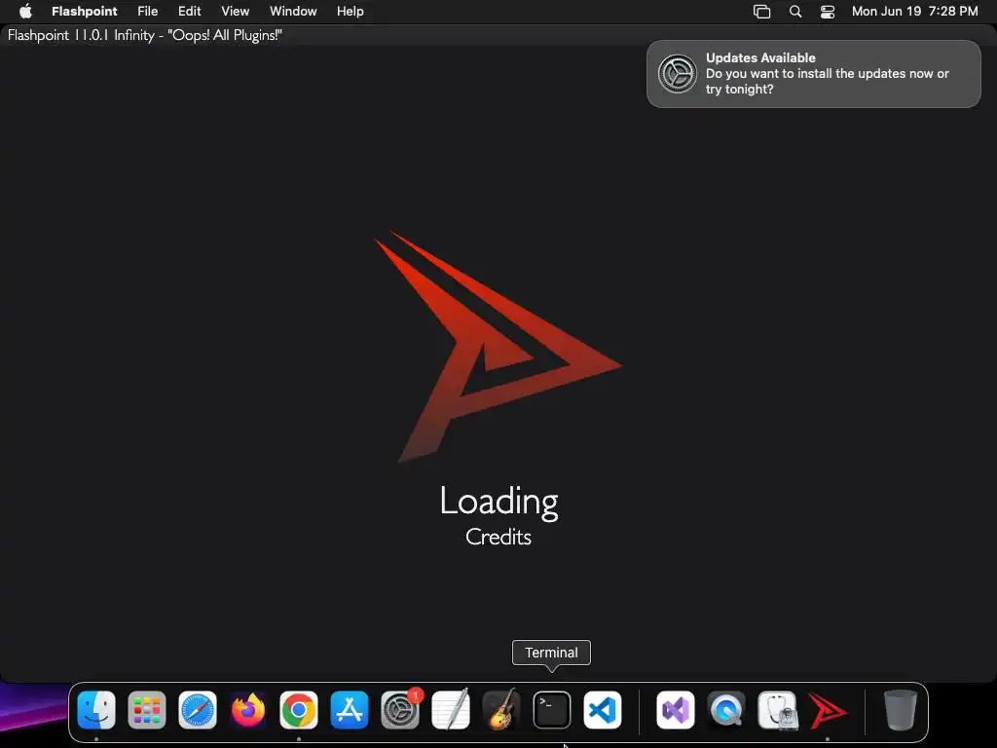
Task: Click the Updates Available notification banner
Action: (813, 74)
